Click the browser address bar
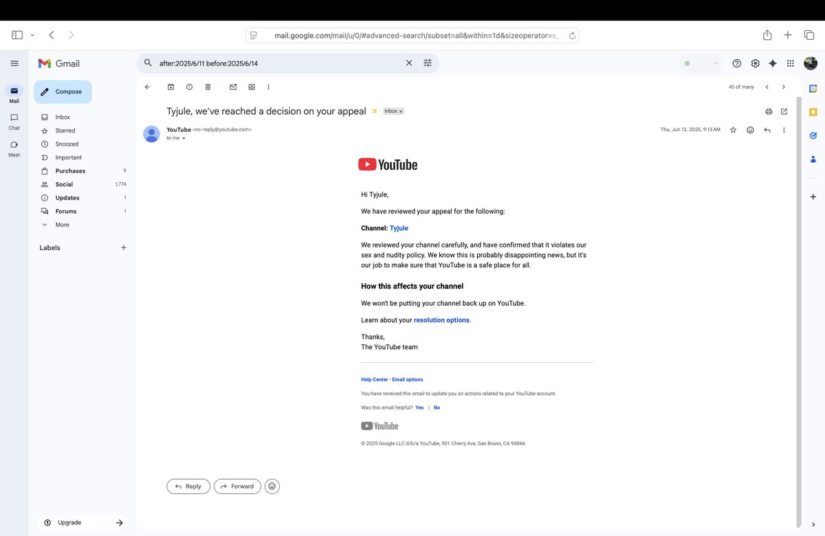 coord(412,35)
